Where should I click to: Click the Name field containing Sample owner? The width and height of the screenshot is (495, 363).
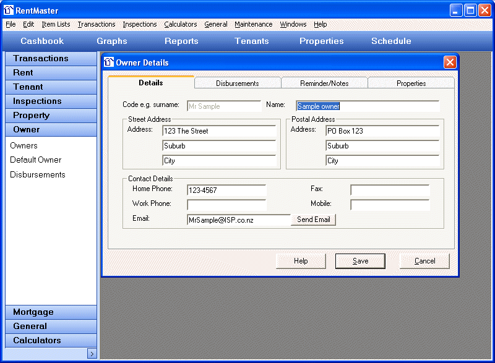click(x=368, y=106)
